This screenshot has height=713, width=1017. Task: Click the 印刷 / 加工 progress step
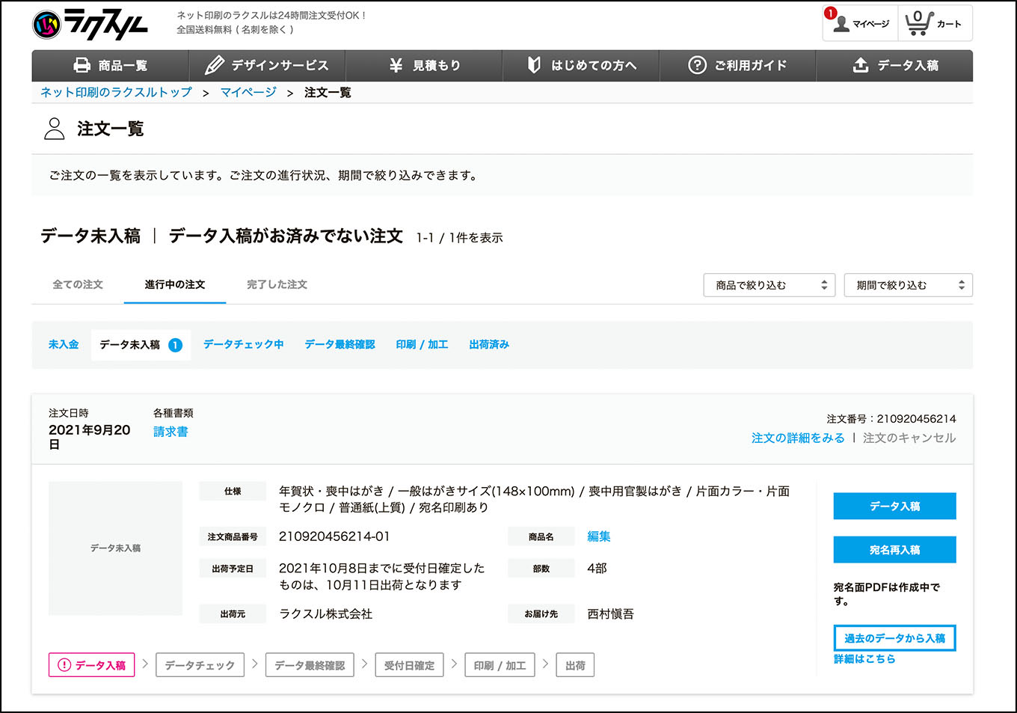[x=500, y=665]
